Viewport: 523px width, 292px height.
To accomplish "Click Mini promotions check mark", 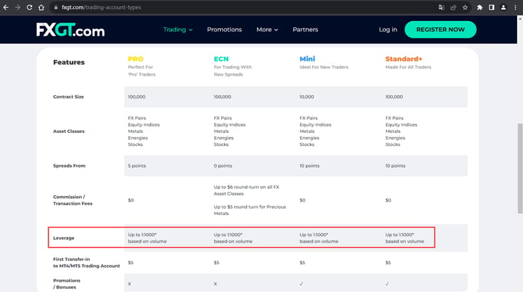I will pyautogui.click(x=301, y=284).
